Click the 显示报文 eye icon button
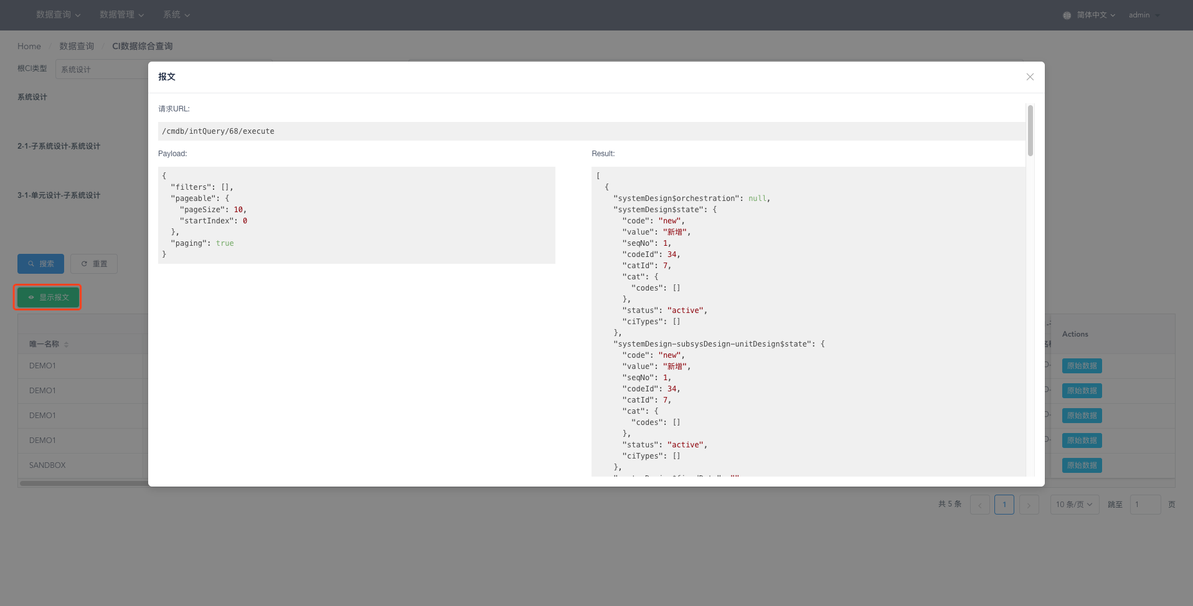Image resolution: width=1193 pixels, height=606 pixels. pyautogui.click(x=48, y=297)
